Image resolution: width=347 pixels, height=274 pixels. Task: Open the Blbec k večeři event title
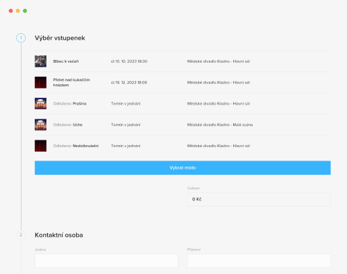click(66, 61)
